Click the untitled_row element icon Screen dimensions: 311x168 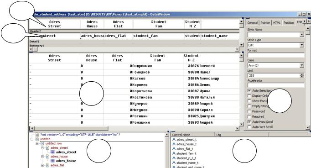coord(42,143)
